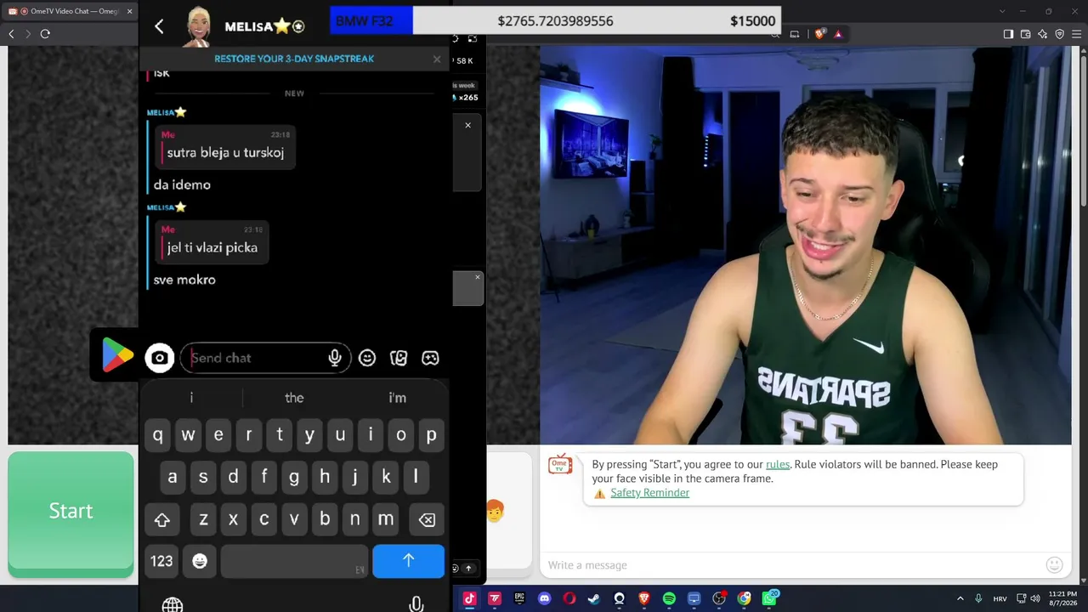Tap the blue send arrow key
Image resolution: width=1088 pixels, height=612 pixels.
(x=408, y=561)
